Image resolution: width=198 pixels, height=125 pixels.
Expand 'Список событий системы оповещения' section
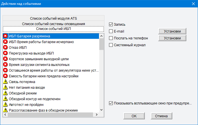click(x=53, y=24)
